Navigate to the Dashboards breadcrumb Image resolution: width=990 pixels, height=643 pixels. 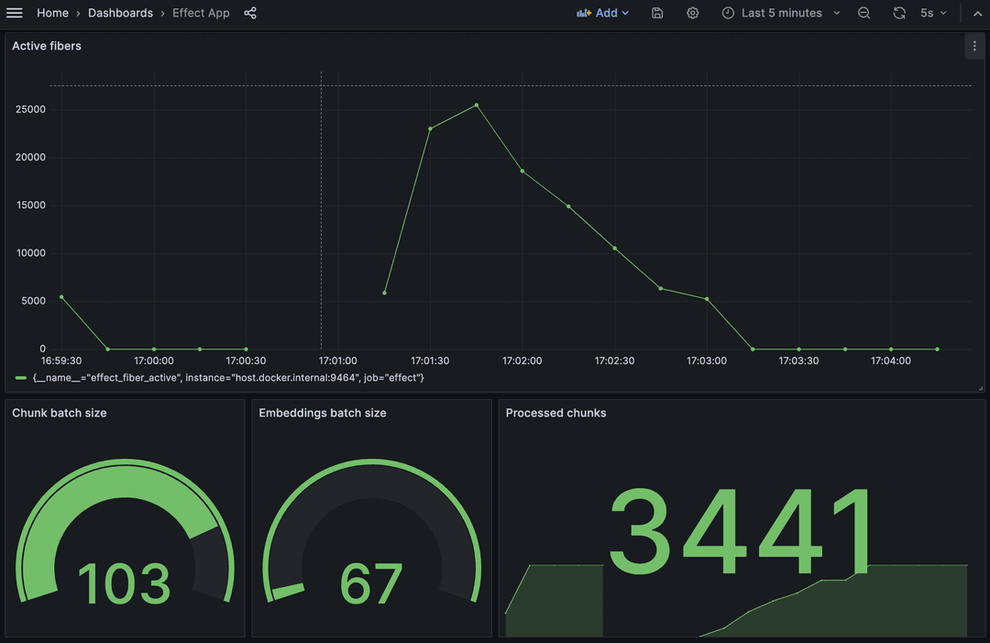[x=120, y=13]
